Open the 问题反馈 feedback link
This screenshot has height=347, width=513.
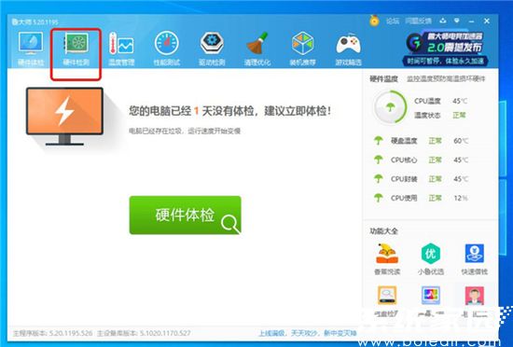418,21
